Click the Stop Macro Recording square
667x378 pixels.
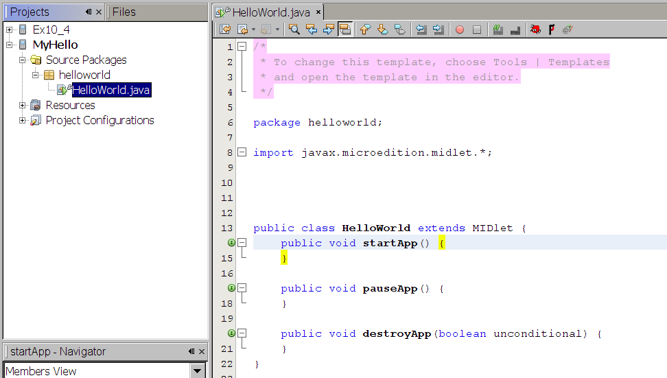(x=477, y=29)
